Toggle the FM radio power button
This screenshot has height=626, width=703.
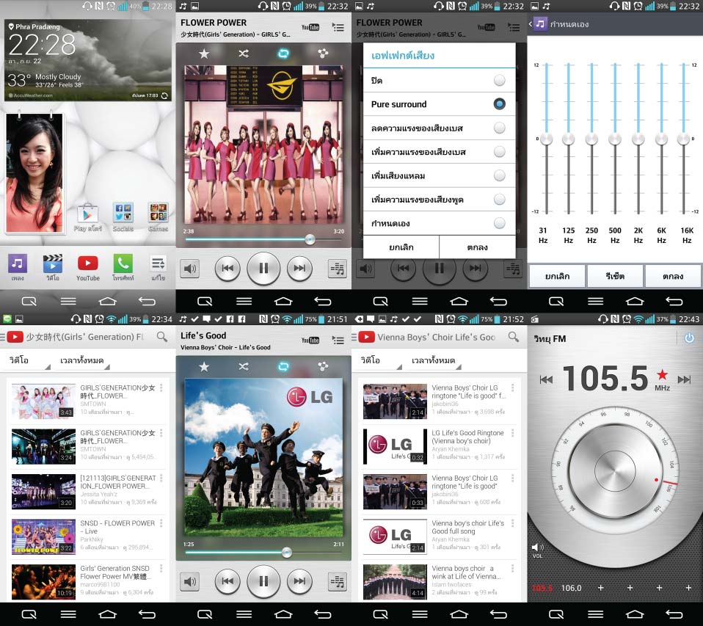coord(689,338)
